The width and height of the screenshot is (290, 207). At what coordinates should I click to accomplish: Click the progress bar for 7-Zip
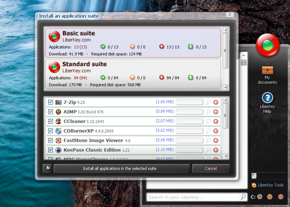pos(189,102)
